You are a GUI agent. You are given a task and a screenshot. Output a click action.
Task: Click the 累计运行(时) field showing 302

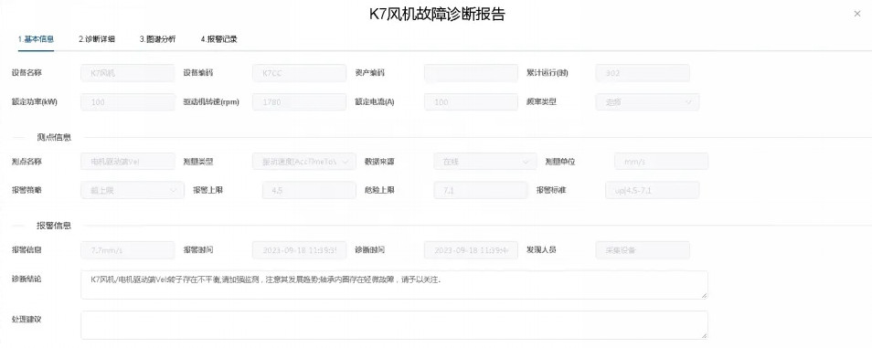(643, 73)
